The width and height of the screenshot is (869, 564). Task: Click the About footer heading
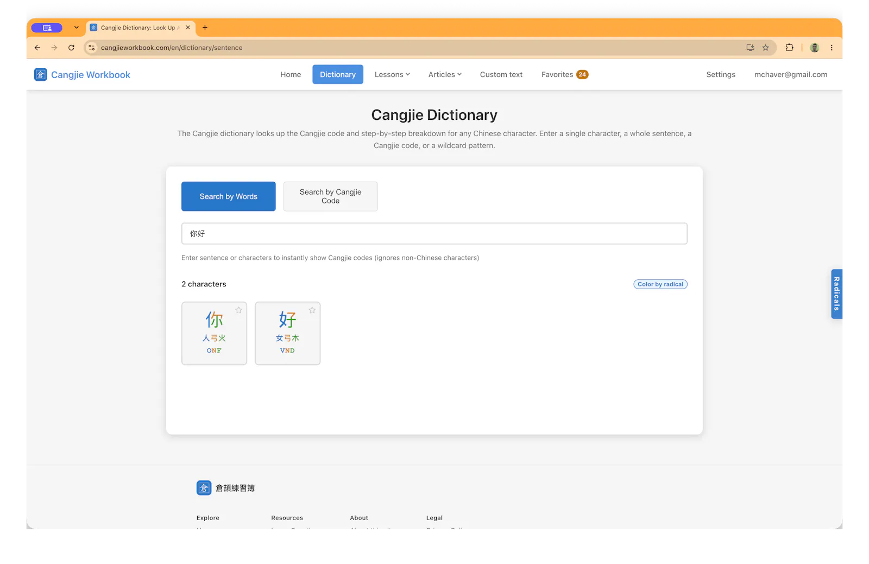coord(359,518)
